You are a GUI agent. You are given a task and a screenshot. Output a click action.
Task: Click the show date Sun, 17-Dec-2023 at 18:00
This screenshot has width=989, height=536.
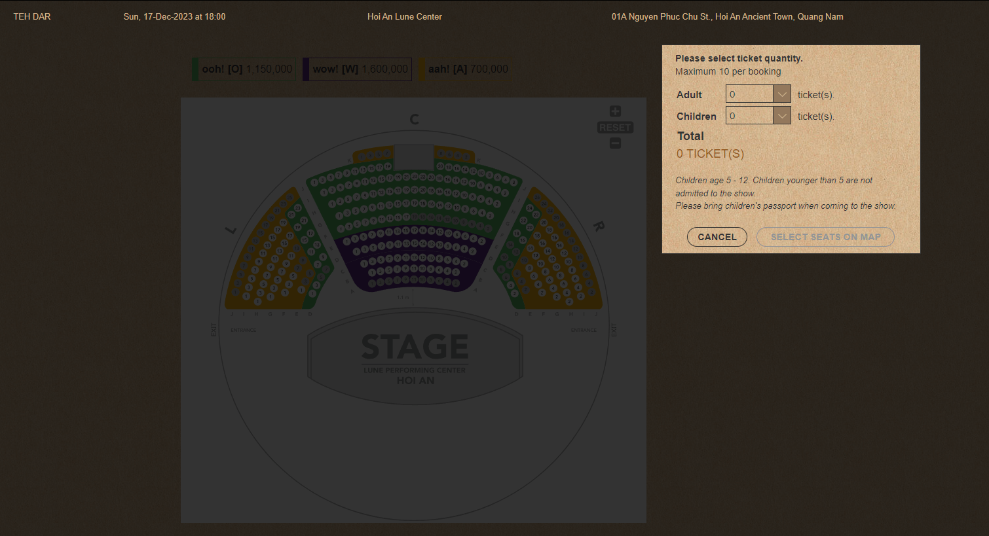[174, 16]
